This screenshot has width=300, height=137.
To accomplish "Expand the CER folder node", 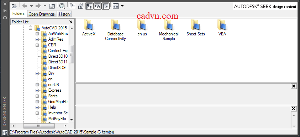I will tap(37, 45).
